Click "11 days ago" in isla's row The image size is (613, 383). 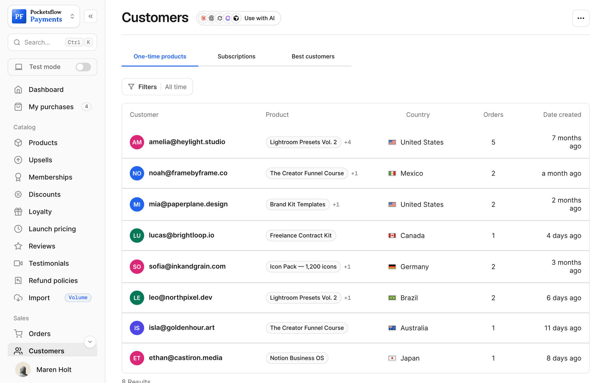click(563, 328)
